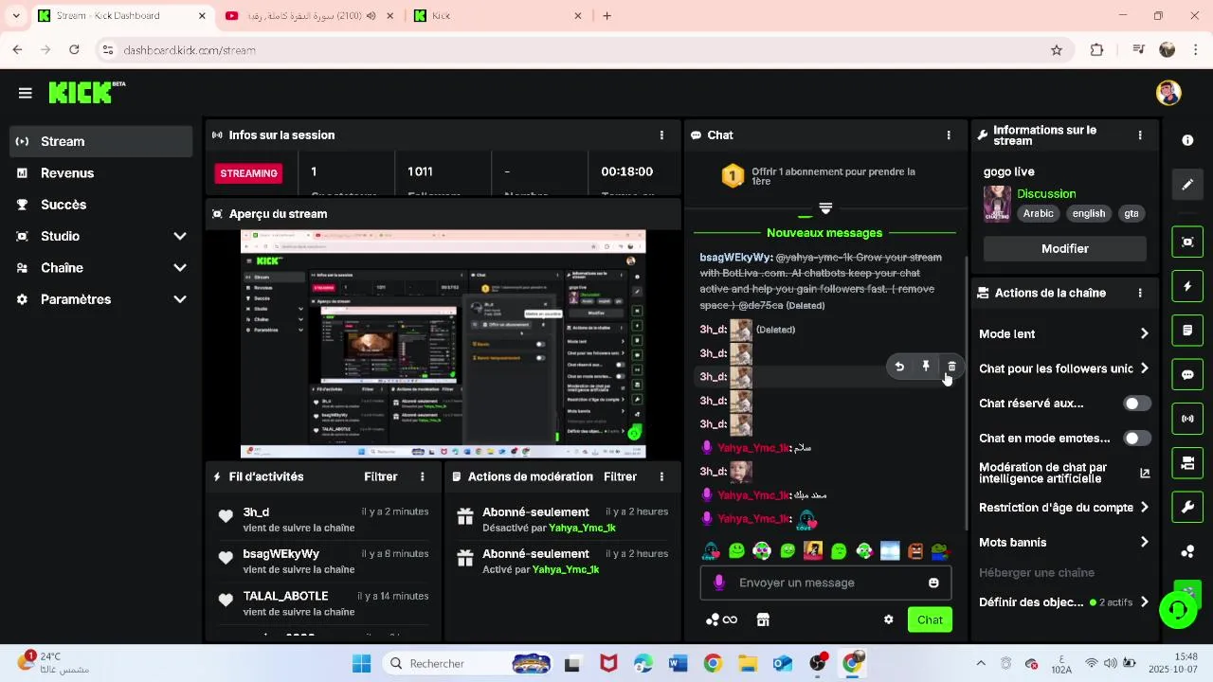Open Discussion category link
The image size is (1213, 682).
pos(1046,194)
